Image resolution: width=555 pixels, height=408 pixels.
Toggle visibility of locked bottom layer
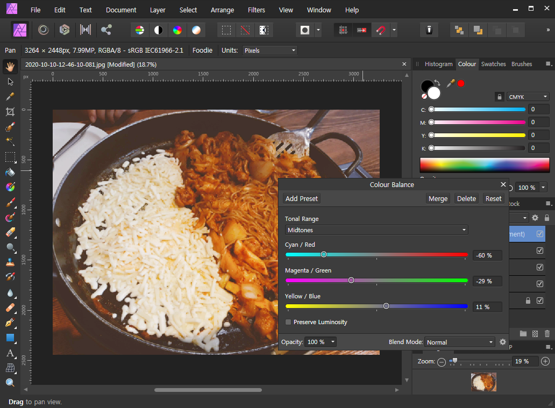(540, 300)
